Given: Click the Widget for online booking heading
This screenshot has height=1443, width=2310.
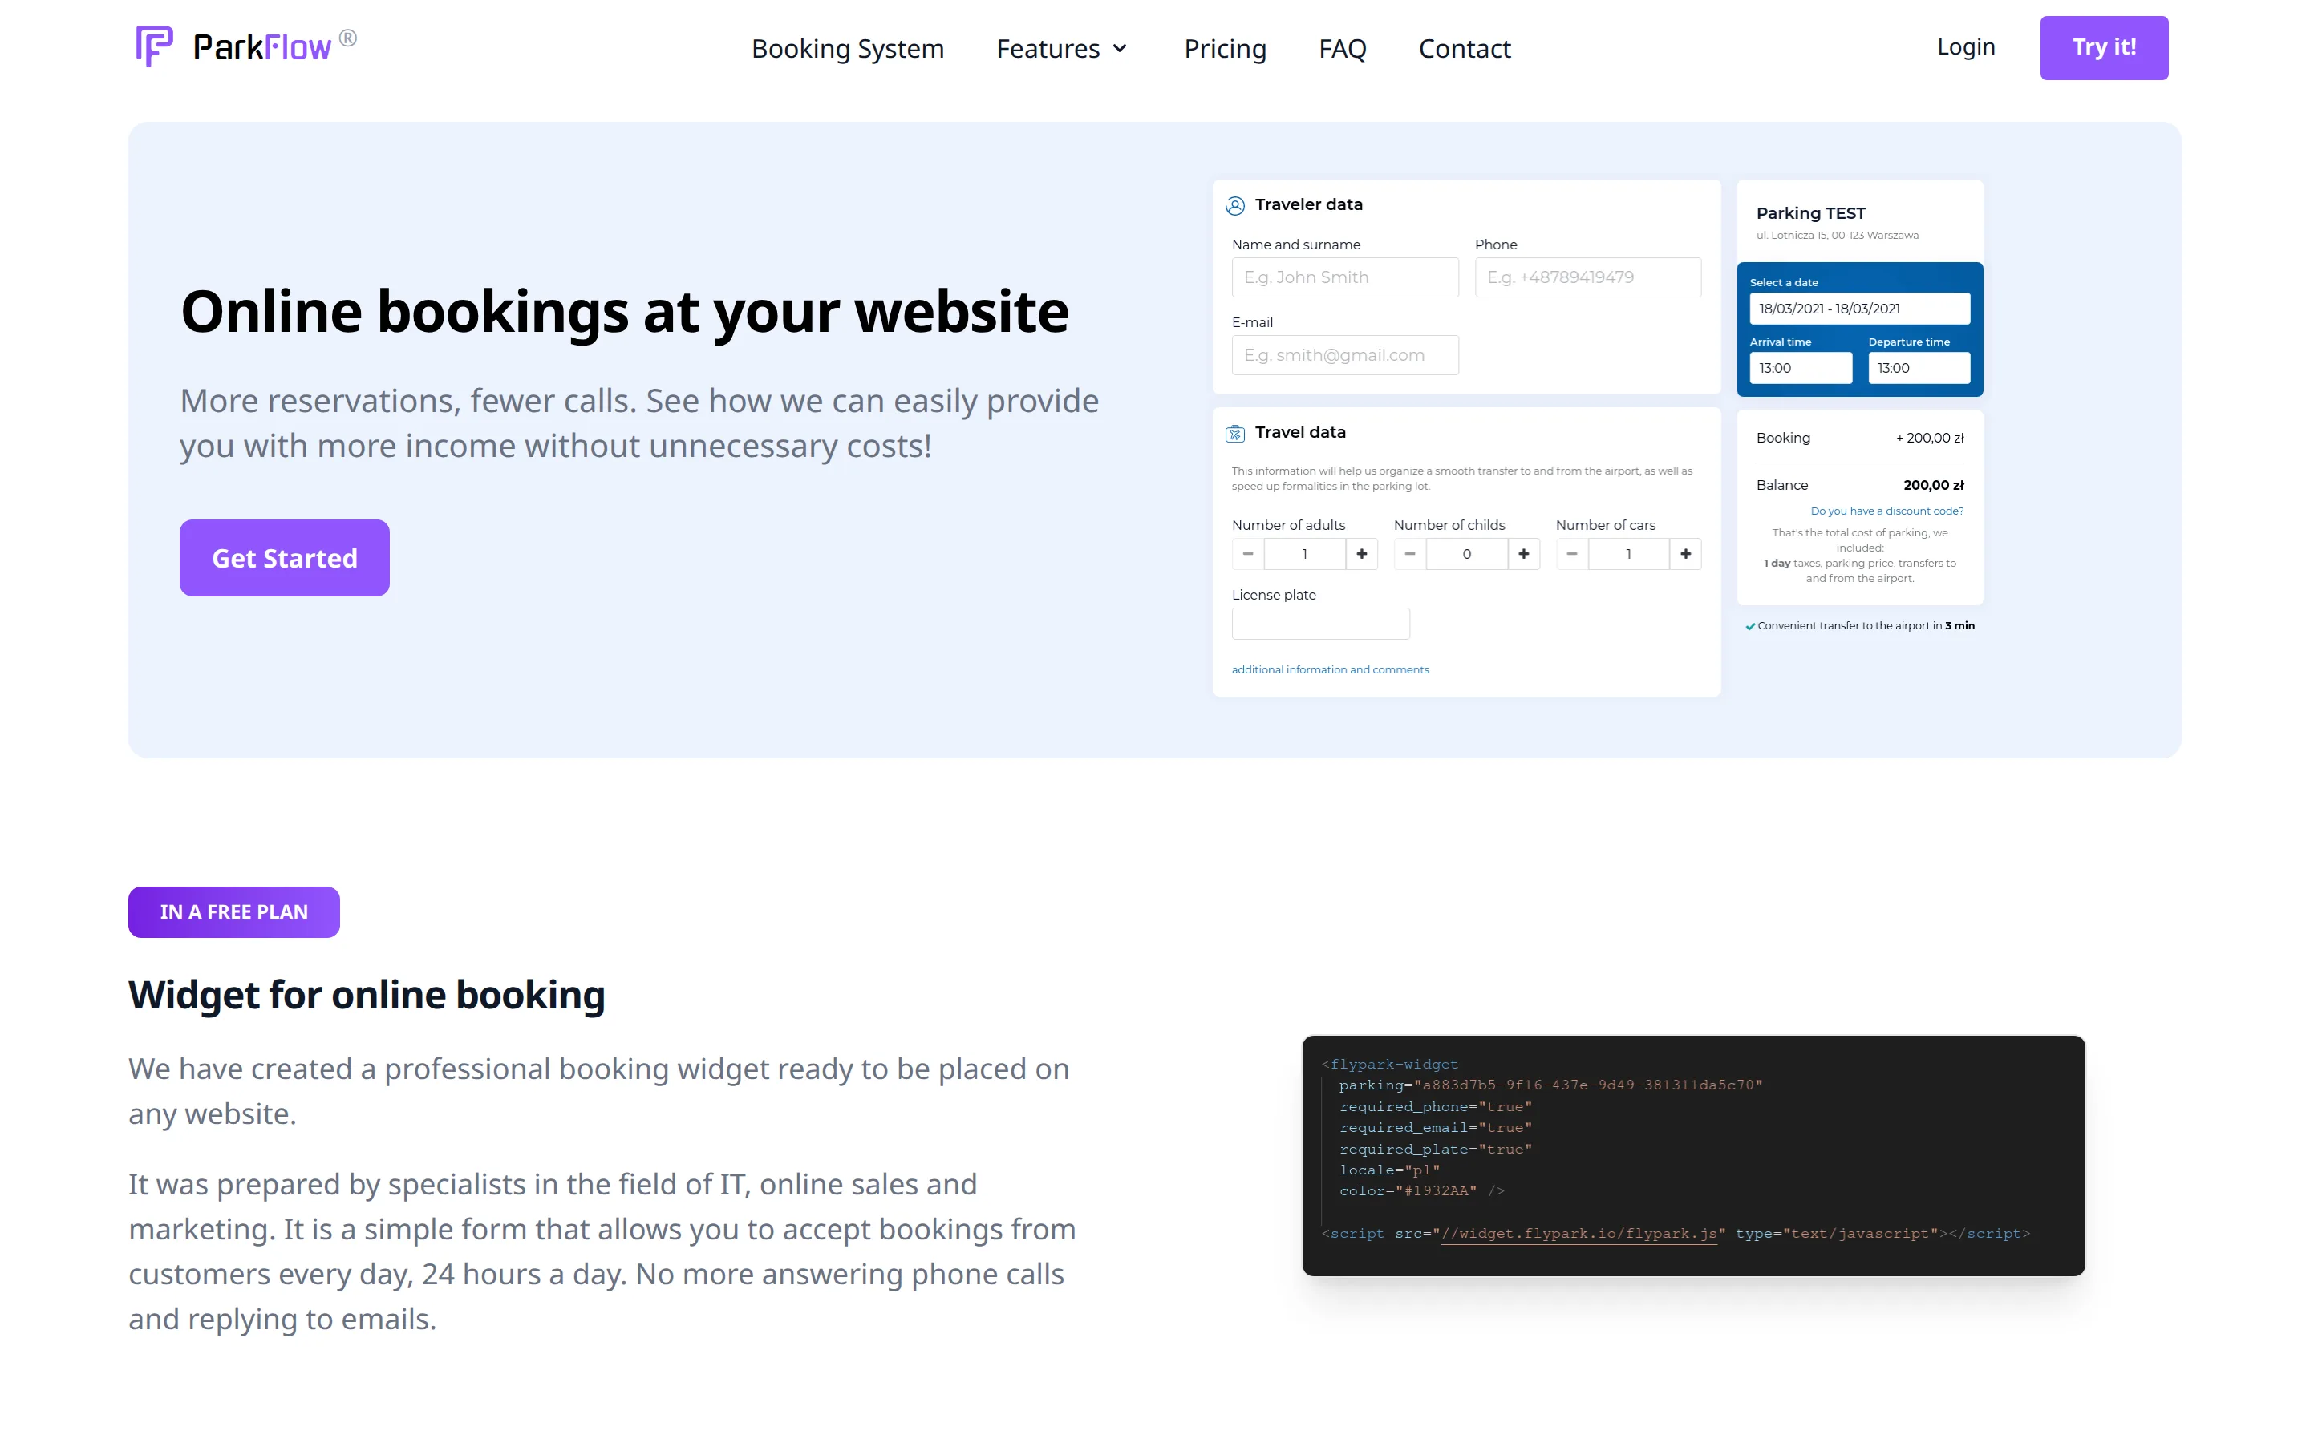Looking at the screenshot, I should point(367,994).
